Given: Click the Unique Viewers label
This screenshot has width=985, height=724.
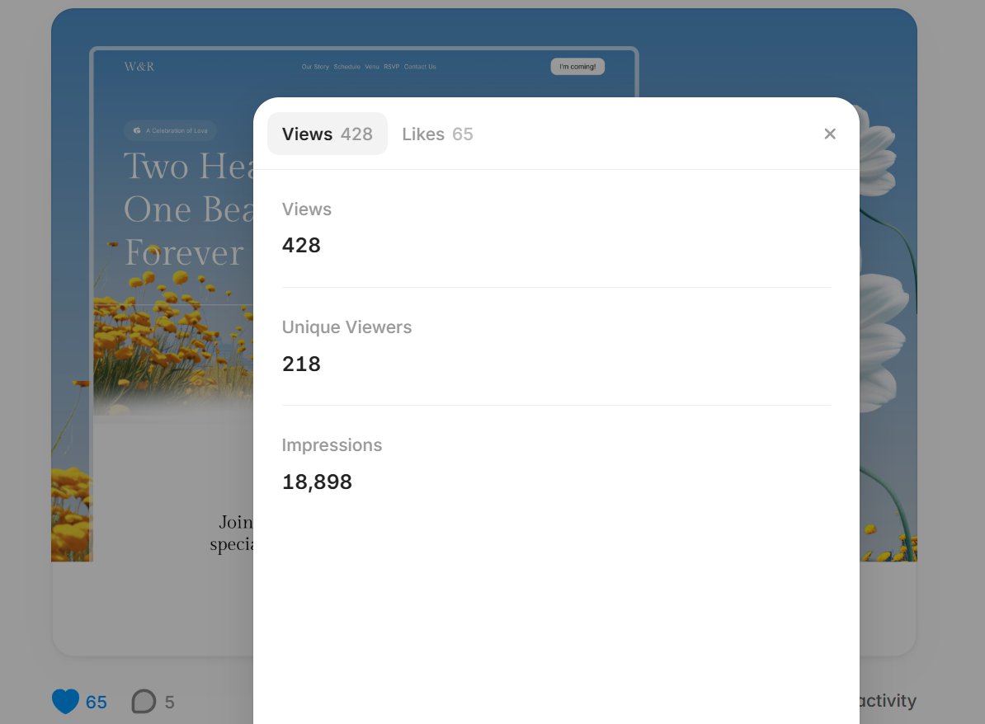Looking at the screenshot, I should (x=346, y=327).
